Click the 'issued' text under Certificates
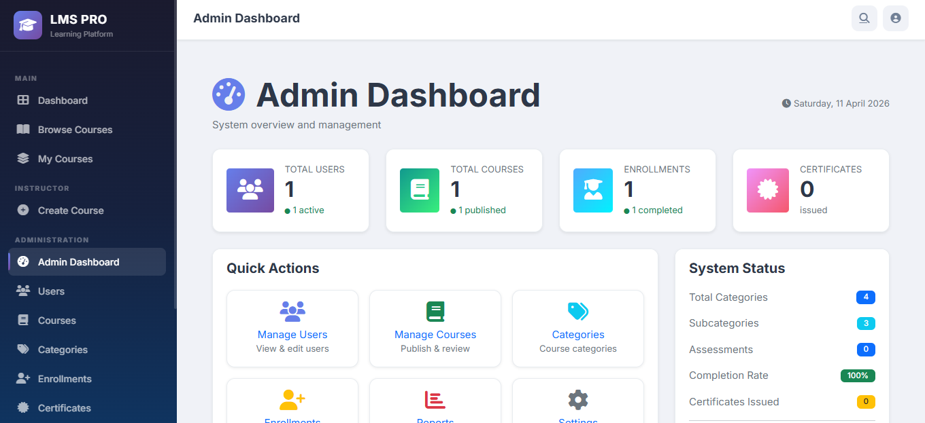This screenshot has height=423, width=925. (x=813, y=210)
